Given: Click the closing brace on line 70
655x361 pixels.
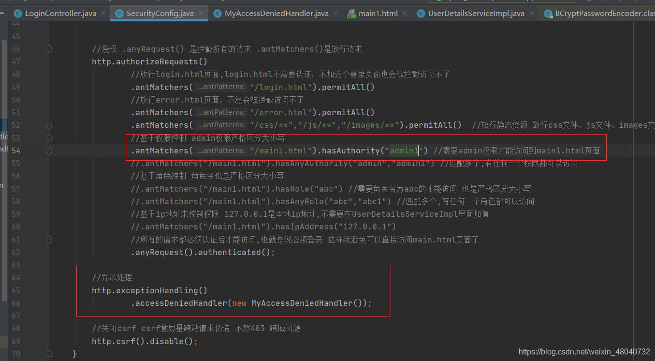Looking at the screenshot, I should click(74, 354).
